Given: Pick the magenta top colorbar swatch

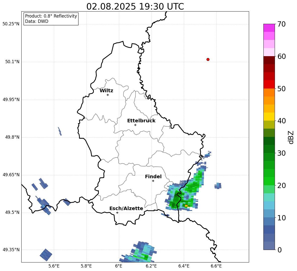Looking at the screenshot, I should [x=269, y=28].
